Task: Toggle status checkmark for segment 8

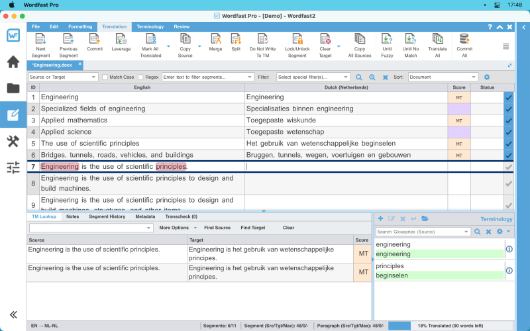Action: point(509,184)
